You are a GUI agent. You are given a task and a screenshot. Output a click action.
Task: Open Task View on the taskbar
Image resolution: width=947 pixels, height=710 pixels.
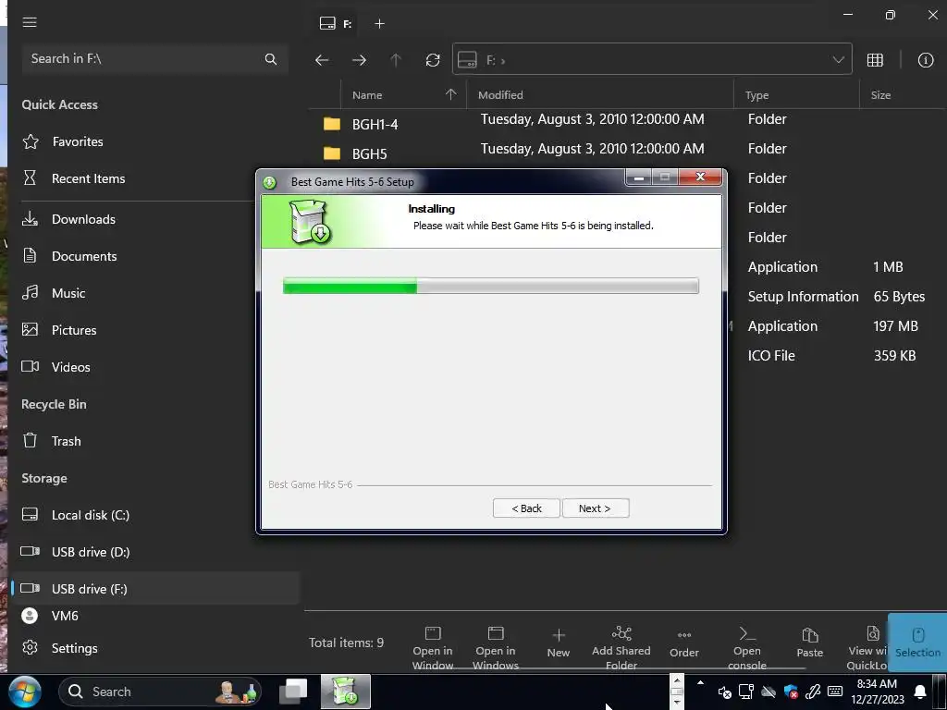click(x=293, y=692)
